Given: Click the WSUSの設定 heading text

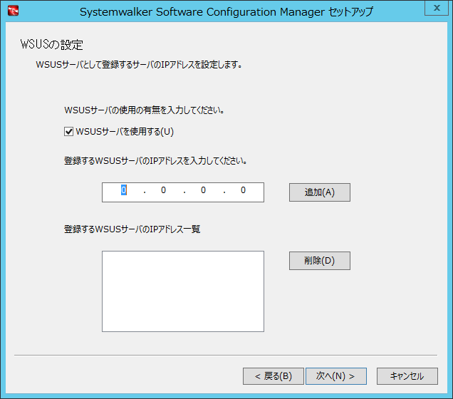Looking at the screenshot, I should coord(52,45).
